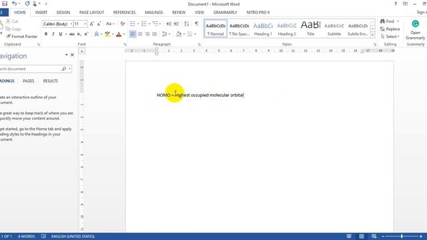
Task: Switch to PAGES in Navigation pane
Action: tap(28, 81)
